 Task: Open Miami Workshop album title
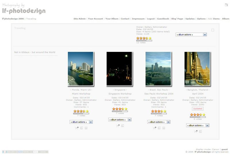pyautogui.click(x=81, y=94)
